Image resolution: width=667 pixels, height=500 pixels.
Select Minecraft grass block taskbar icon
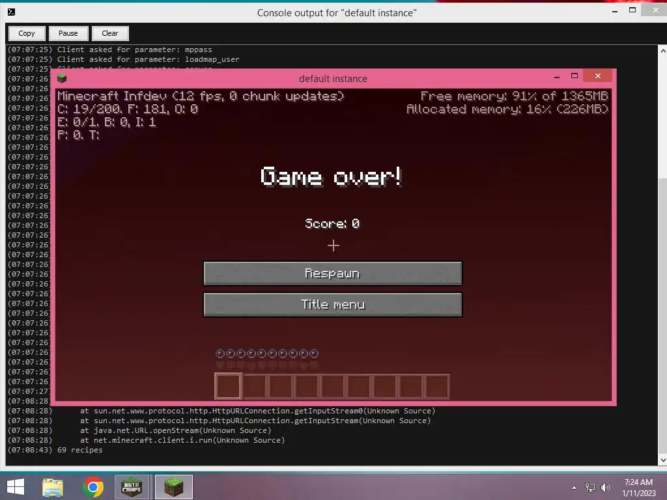tap(173, 487)
